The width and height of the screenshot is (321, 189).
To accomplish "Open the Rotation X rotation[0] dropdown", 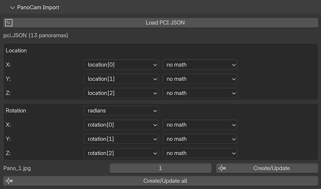I will [x=121, y=125].
